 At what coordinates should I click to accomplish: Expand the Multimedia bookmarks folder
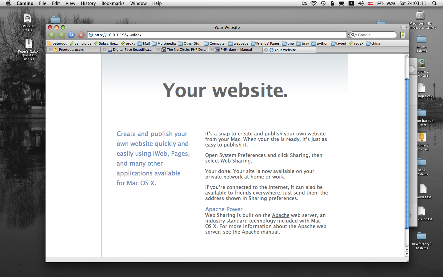(164, 43)
